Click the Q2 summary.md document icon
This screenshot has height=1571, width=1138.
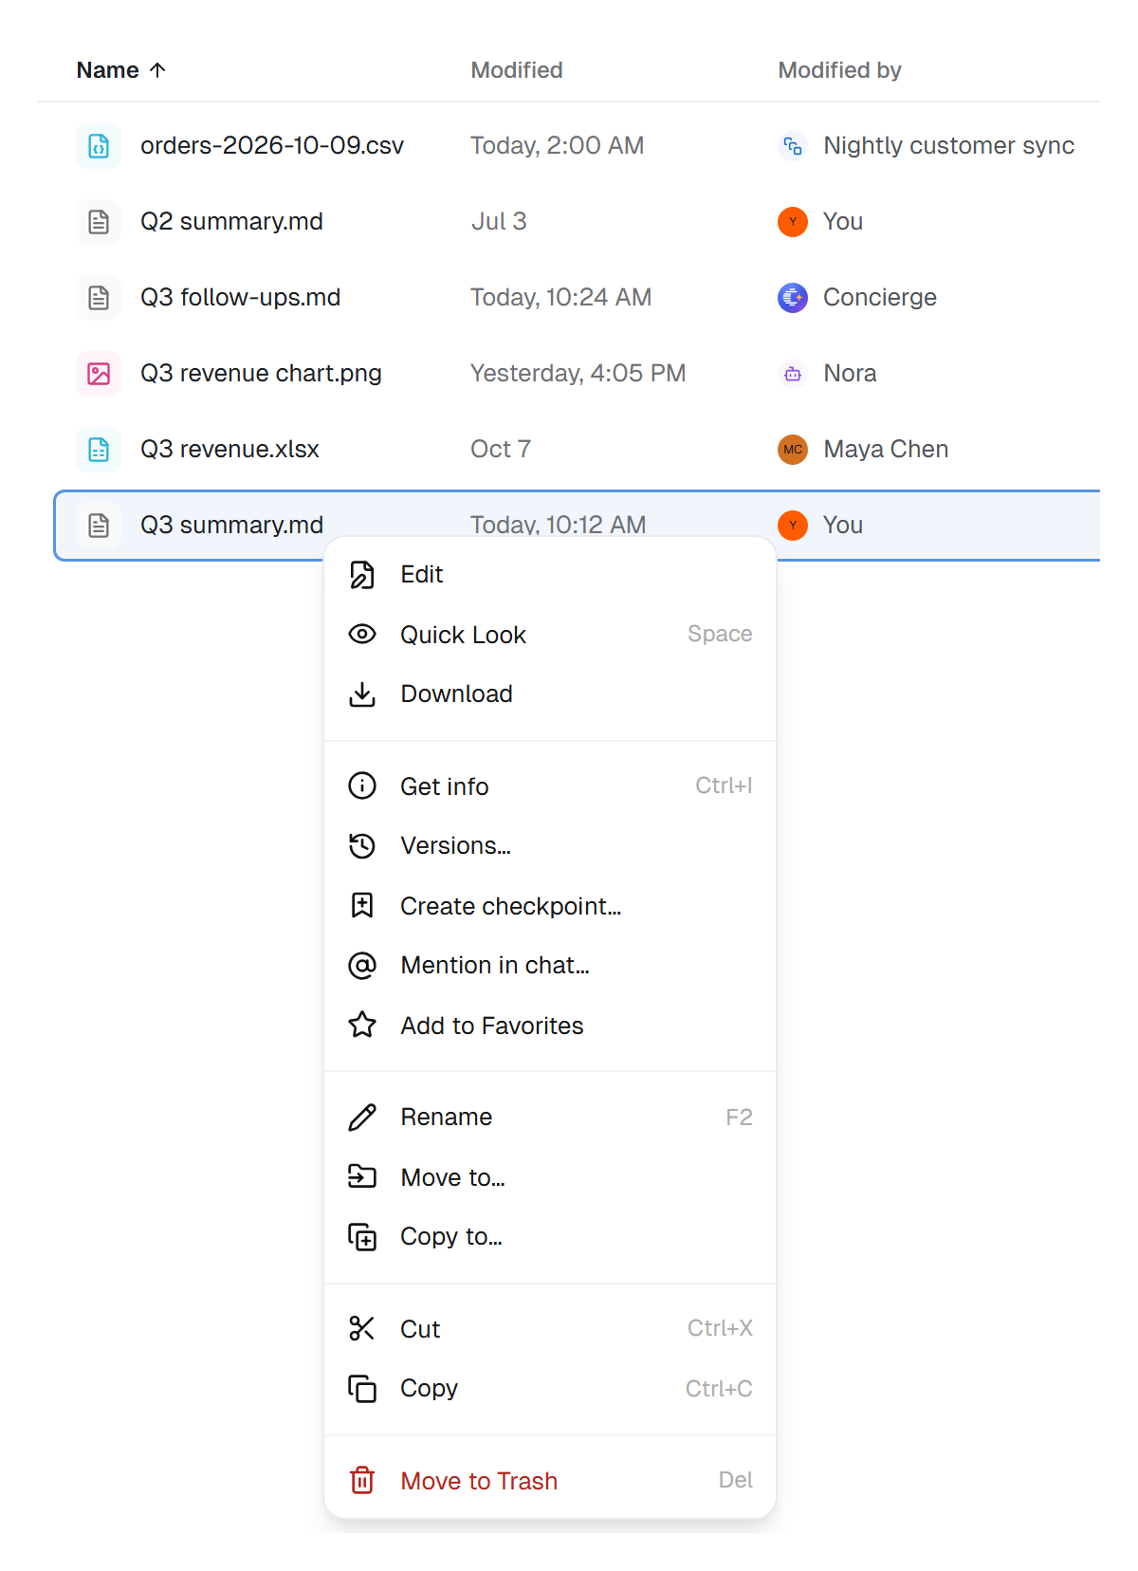[x=99, y=222]
